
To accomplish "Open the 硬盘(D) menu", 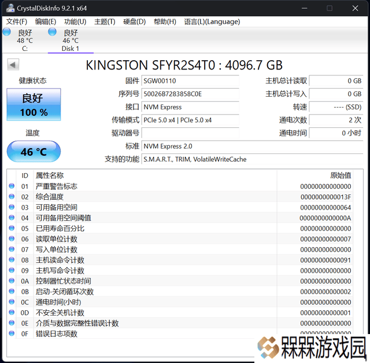I will 135,22.
